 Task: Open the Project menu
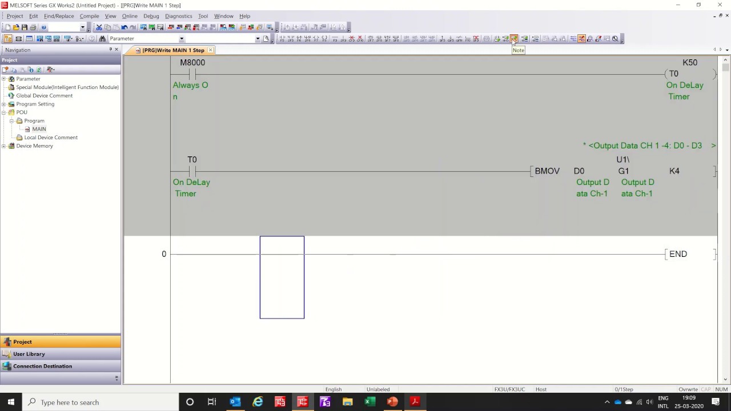15,16
